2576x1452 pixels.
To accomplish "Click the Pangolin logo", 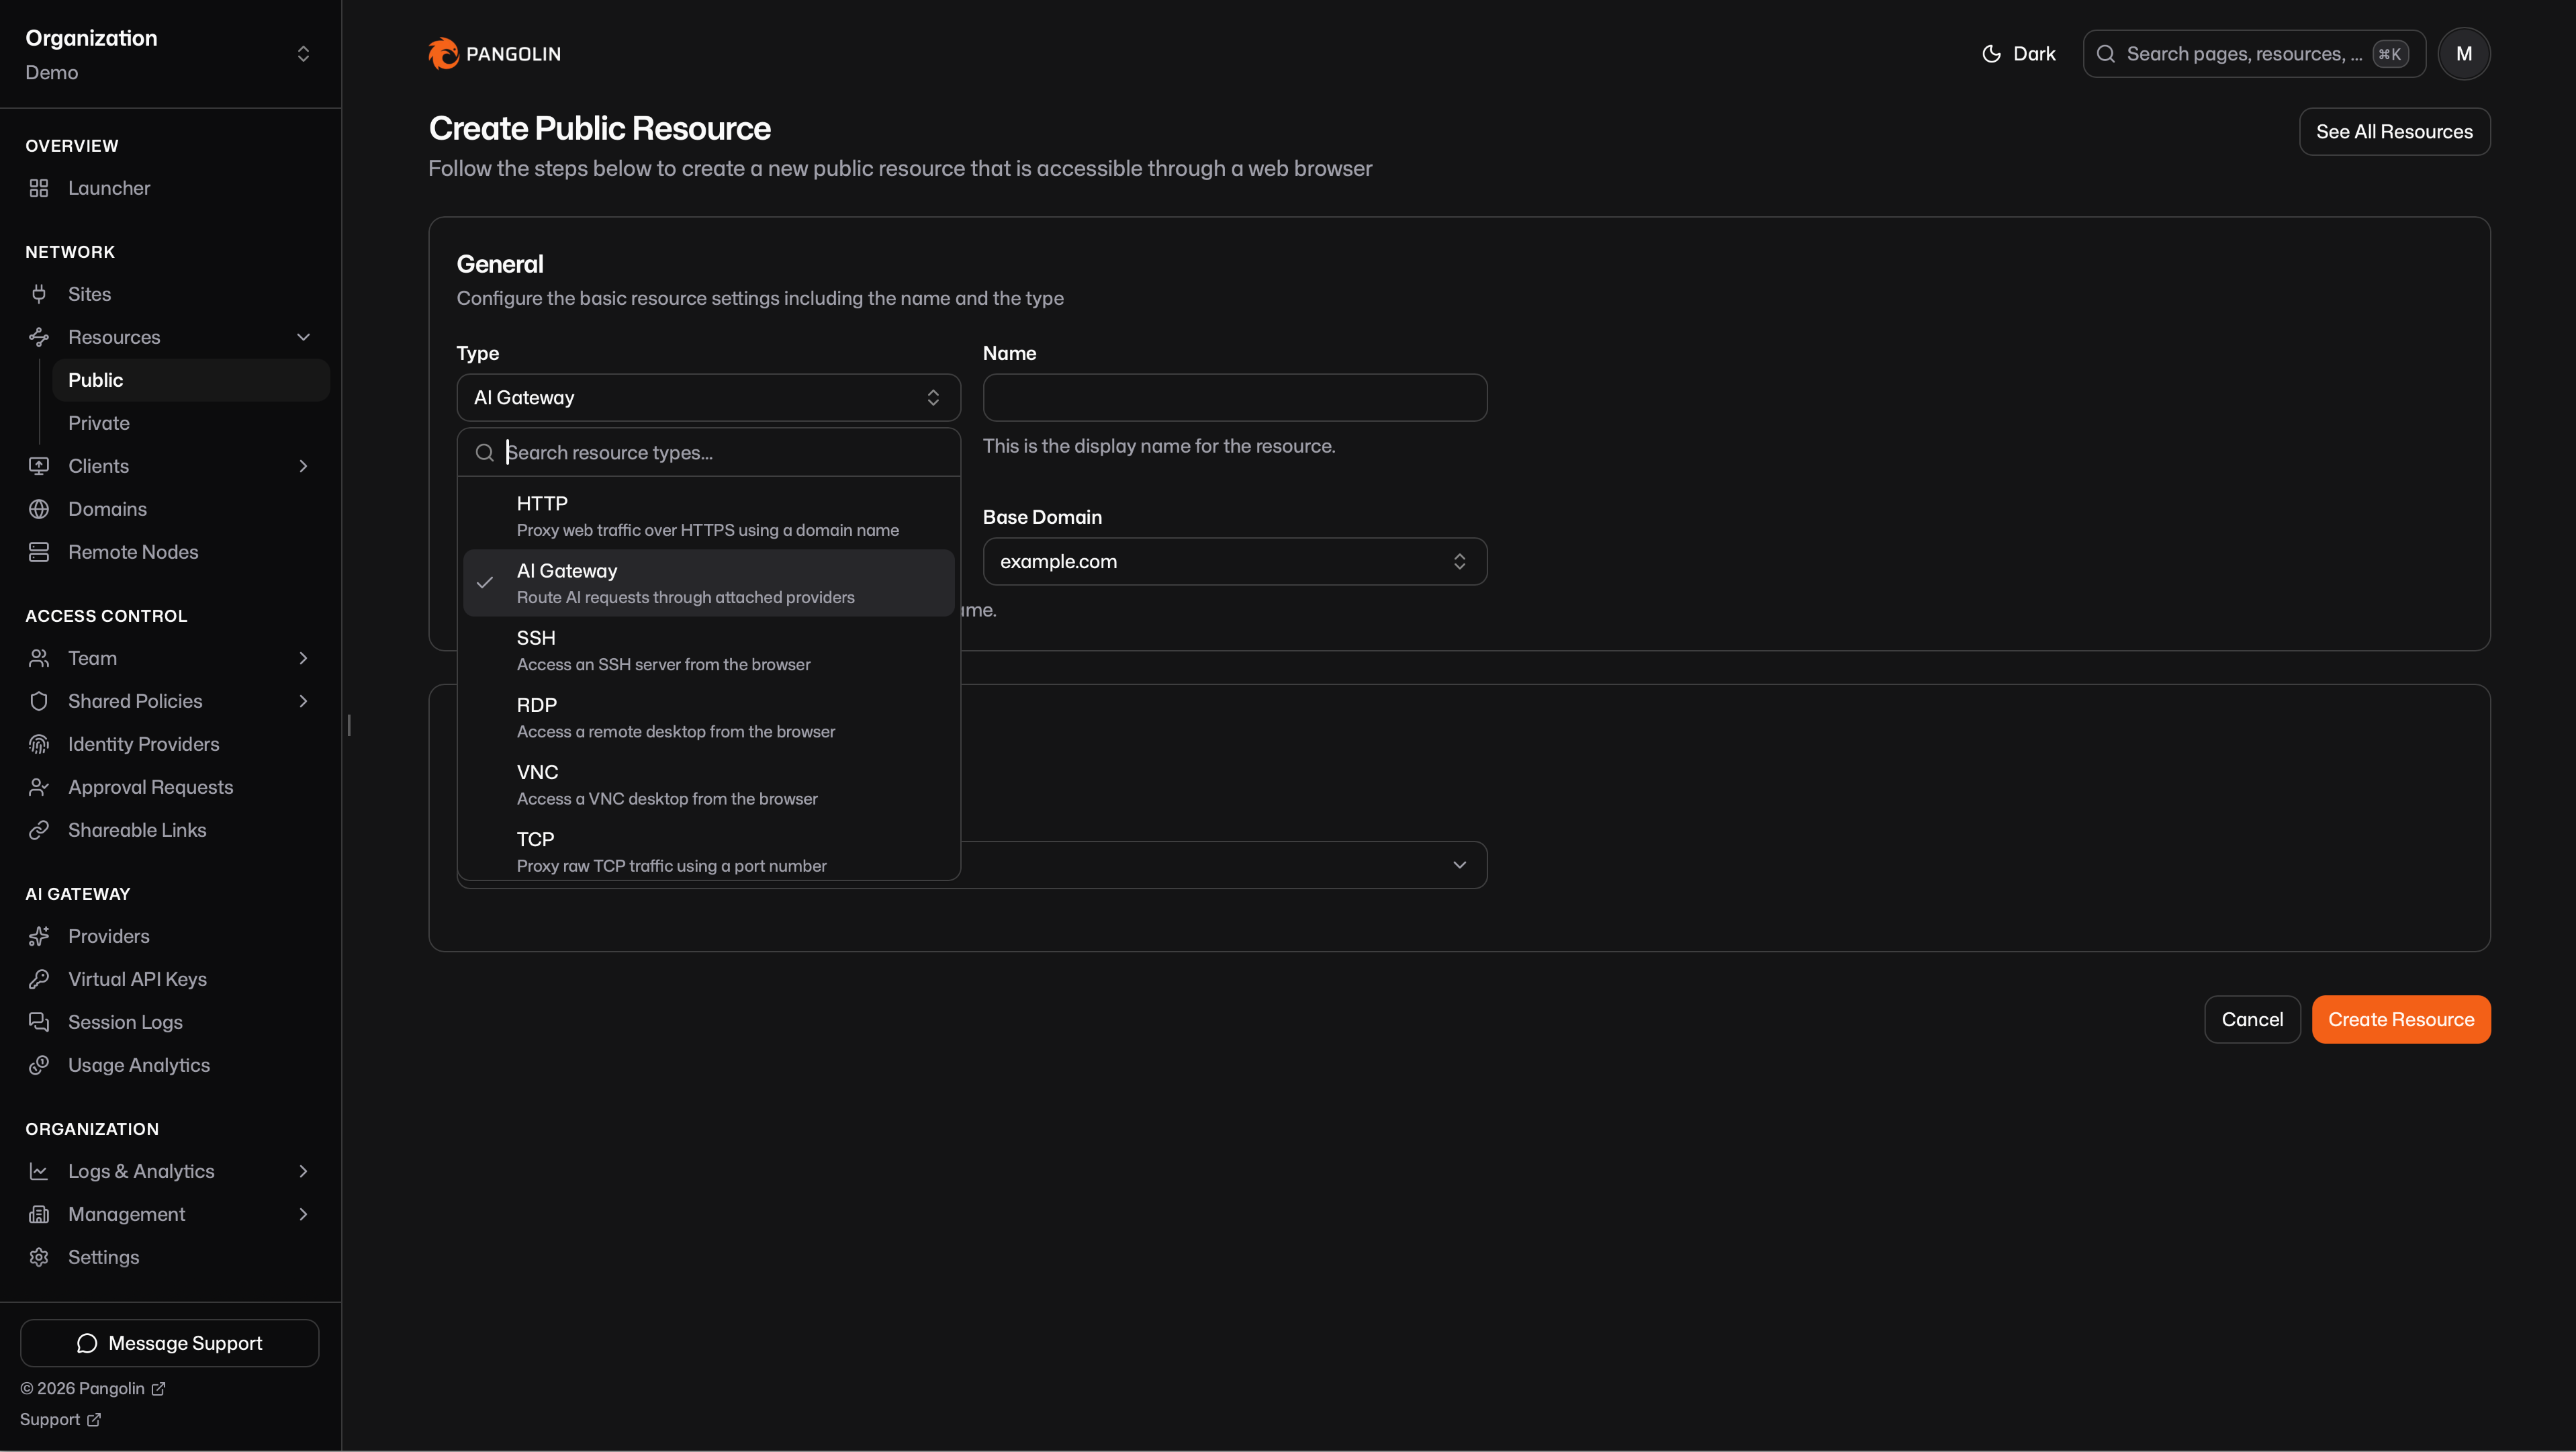I will (x=494, y=54).
